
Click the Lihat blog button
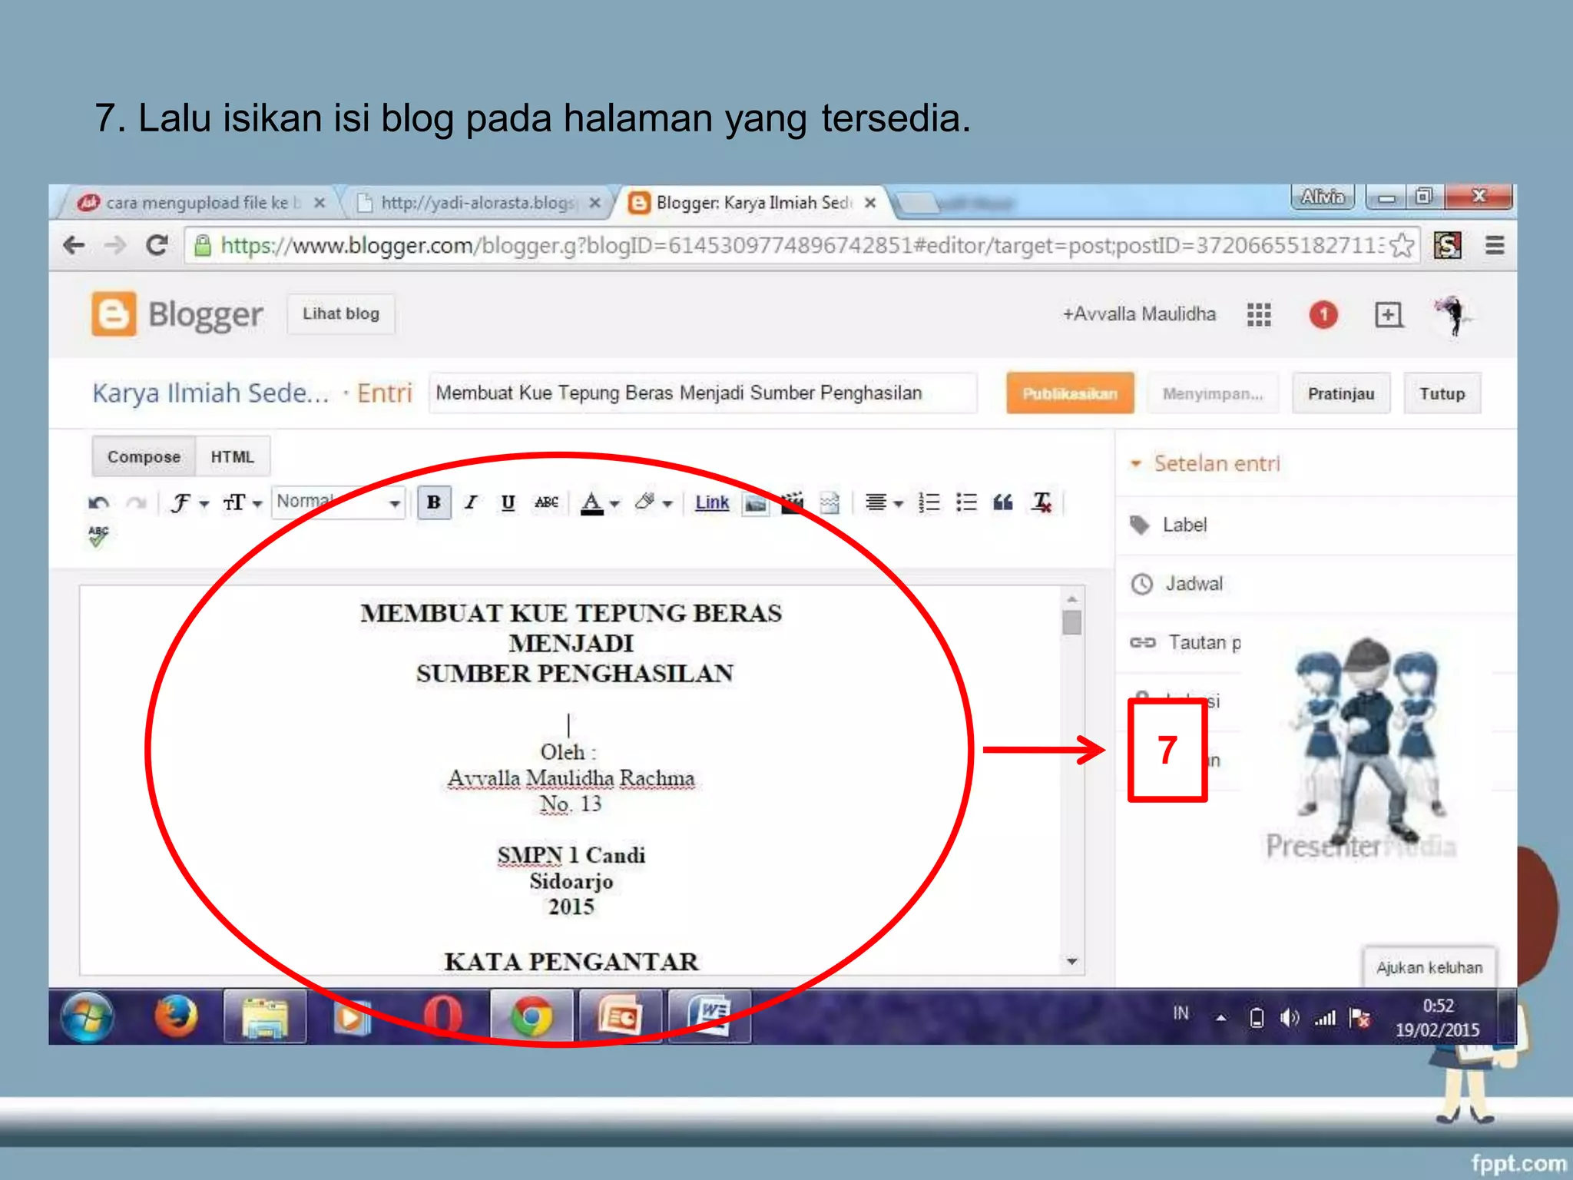pyautogui.click(x=341, y=313)
